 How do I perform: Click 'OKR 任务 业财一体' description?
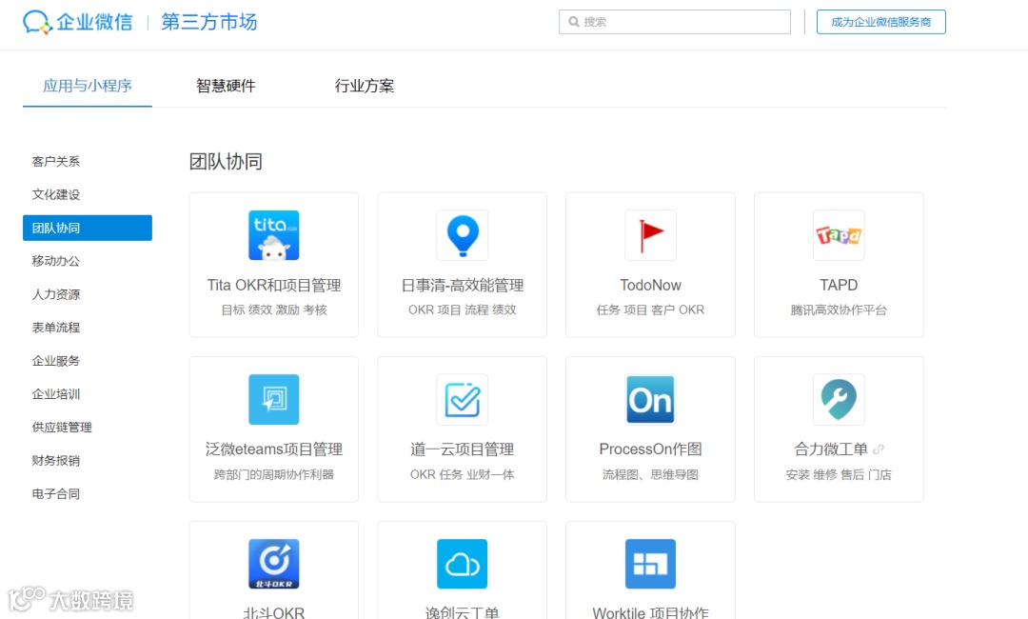point(463,474)
